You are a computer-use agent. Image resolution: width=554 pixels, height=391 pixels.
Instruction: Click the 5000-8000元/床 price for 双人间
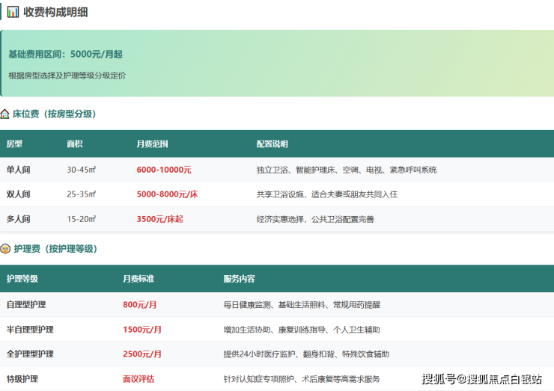coord(167,194)
